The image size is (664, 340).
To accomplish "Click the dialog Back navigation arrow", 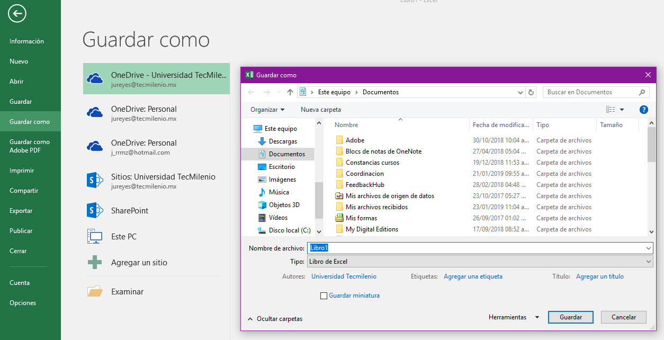I will 252,92.
